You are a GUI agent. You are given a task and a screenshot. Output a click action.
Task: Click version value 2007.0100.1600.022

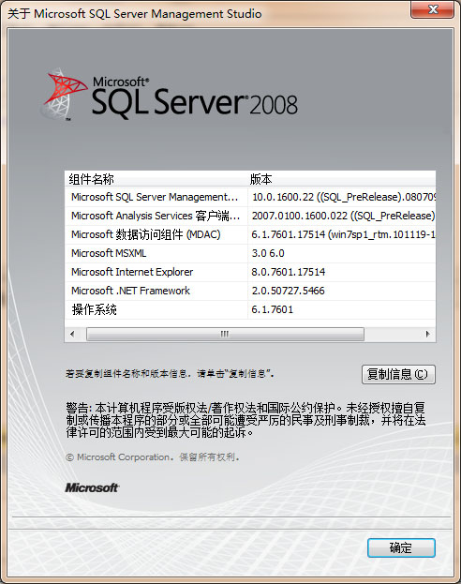[x=343, y=216]
